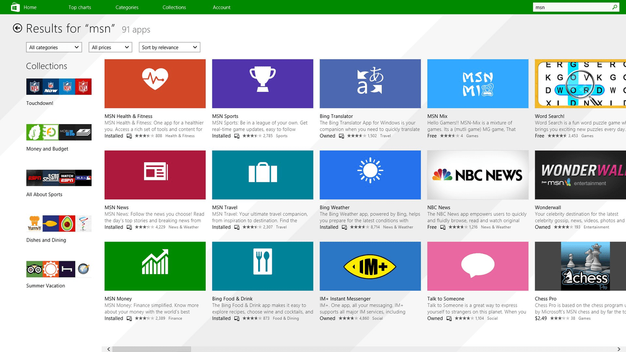
Task: Open the Word Search! tile
Action: pyautogui.click(x=580, y=83)
